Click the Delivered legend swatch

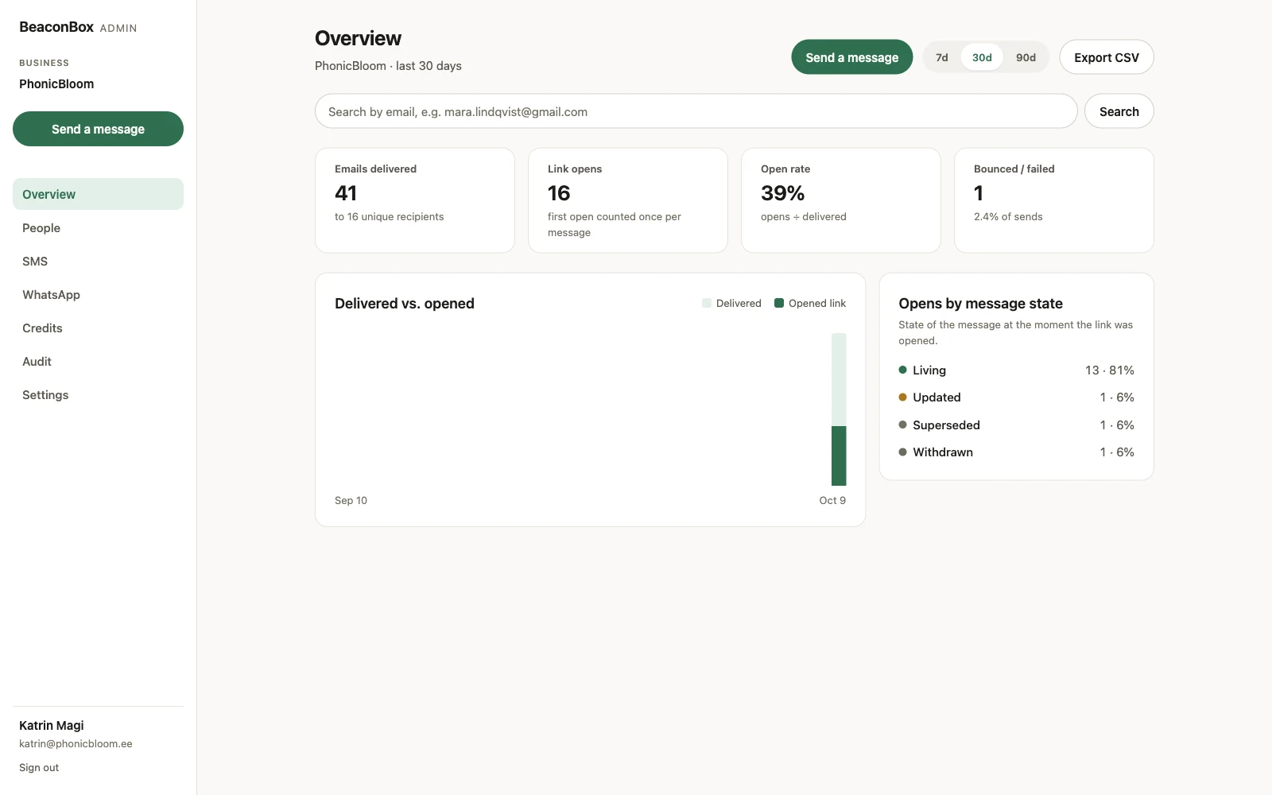point(707,303)
